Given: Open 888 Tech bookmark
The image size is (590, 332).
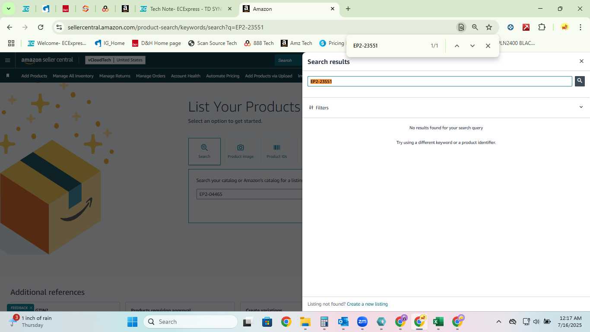Looking at the screenshot, I should pos(259,43).
